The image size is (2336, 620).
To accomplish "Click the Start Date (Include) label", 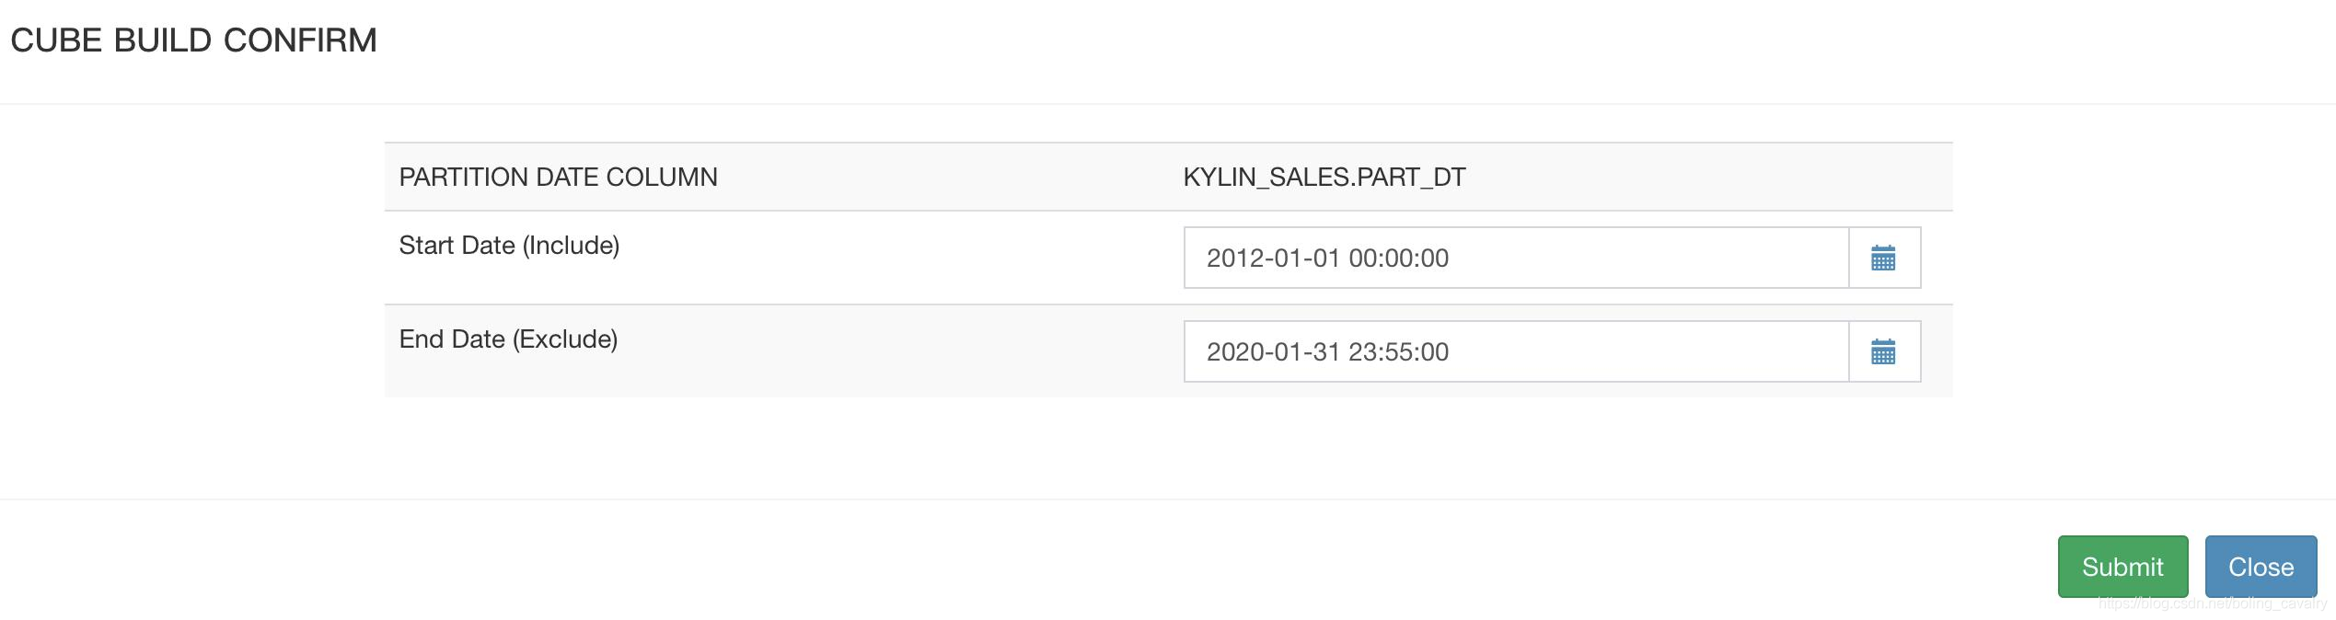I will 509,246.
